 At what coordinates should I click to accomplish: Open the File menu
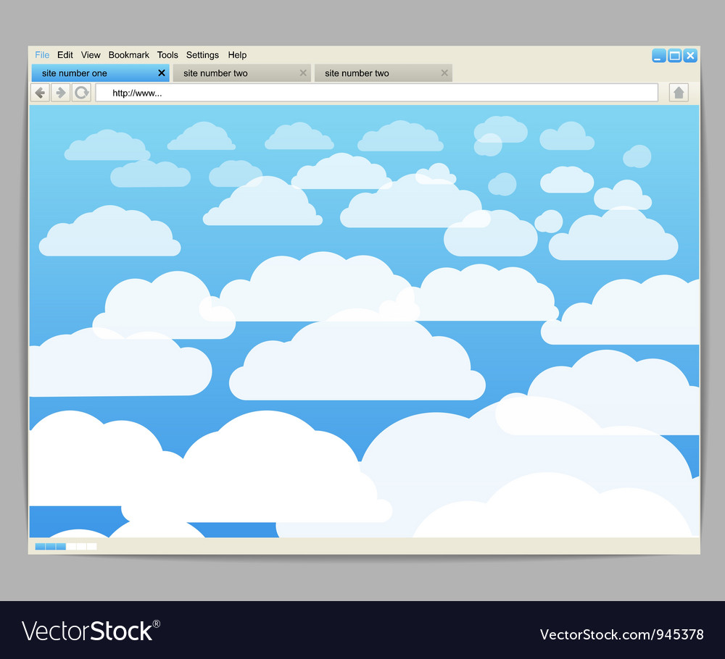click(x=42, y=54)
